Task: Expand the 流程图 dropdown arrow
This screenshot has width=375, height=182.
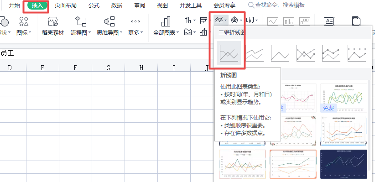Action: click(90, 33)
